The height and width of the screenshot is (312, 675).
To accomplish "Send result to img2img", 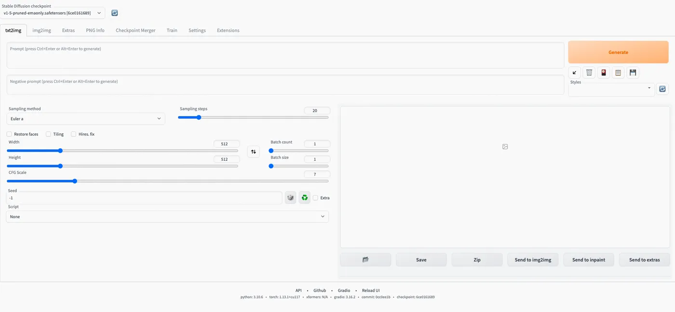I will (533, 260).
